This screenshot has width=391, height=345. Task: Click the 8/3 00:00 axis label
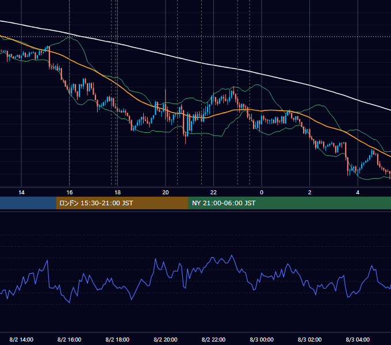point(262,339)
